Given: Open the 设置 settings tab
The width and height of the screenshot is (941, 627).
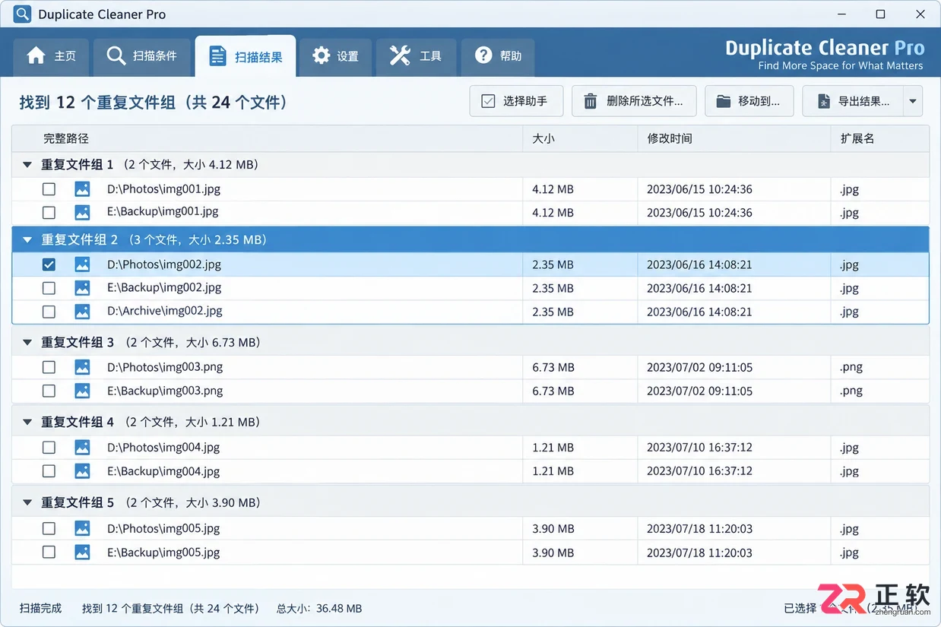Looking at the screenshot, I should (335, 56).
